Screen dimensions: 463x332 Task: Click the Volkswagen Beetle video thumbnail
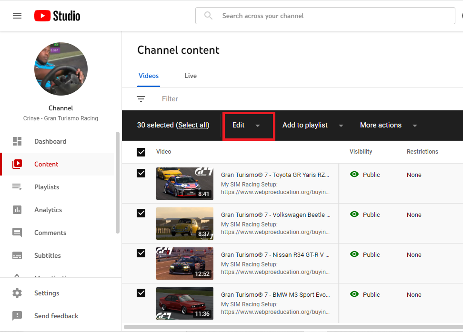point(185,224)
